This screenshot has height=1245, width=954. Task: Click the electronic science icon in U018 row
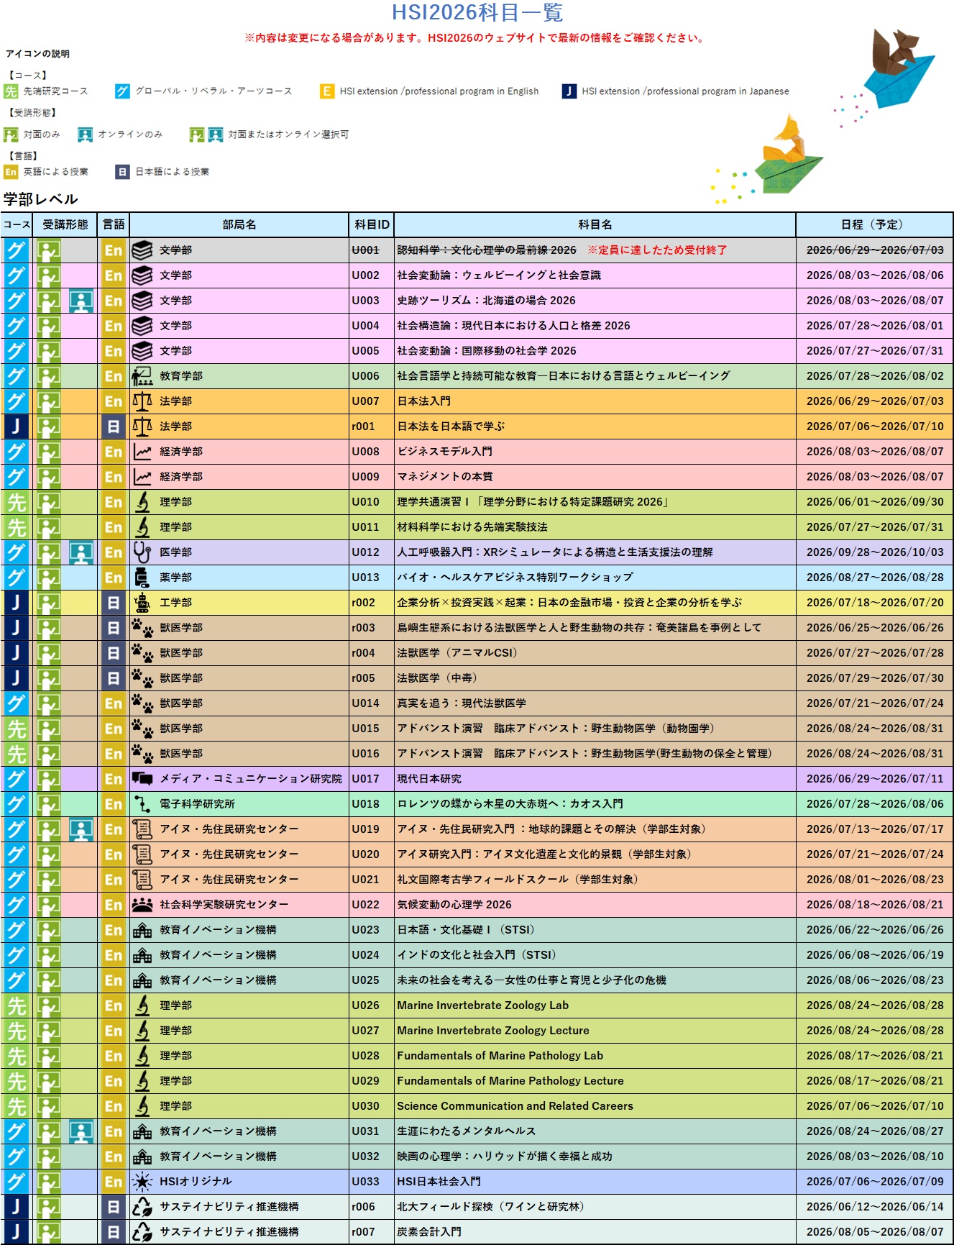tap(142, 804)
